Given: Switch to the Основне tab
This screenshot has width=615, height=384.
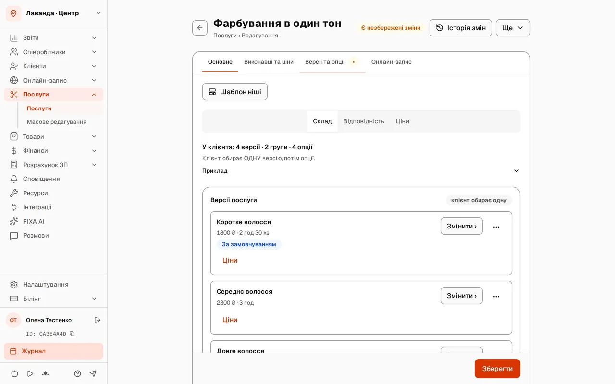Looking at the screenshot, I should click(x=220, y=62).
